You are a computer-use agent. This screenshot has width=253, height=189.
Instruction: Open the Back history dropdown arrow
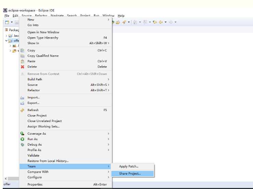pos(166,22)
